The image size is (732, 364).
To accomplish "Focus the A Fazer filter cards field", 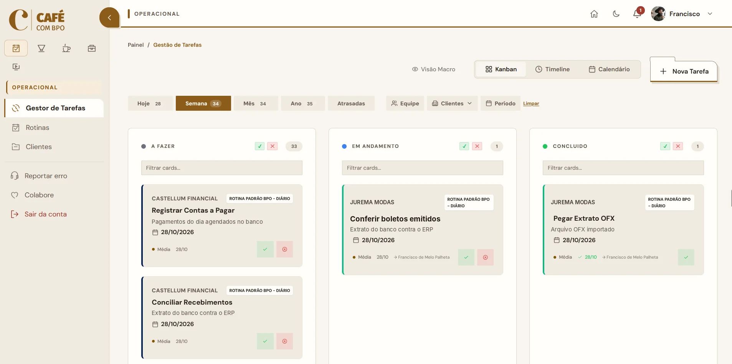I will tap(222, 168).
